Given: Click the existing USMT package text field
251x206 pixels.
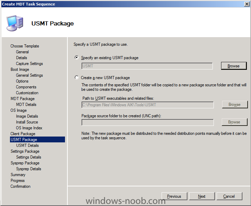Looking at the screenshot, I should click(147, 66).
